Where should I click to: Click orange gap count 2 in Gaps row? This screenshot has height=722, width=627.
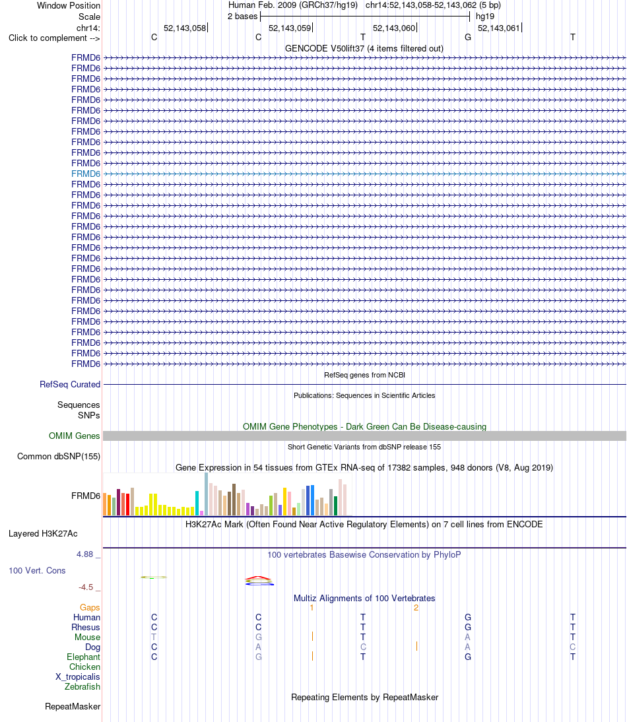pyautogui.click(x=416, y=608)
